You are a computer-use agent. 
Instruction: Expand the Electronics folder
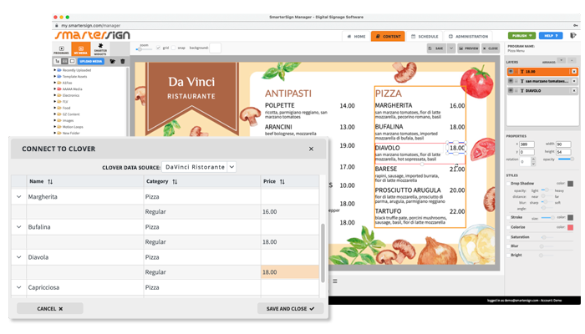pyautogui.click(x=55, y=95)
